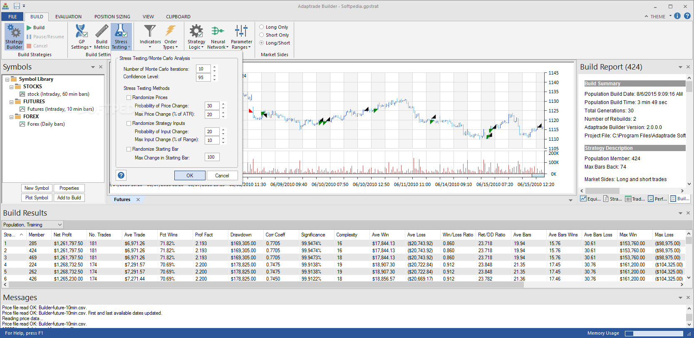The width and height of the screenshot is (694, 338).
Task: Click Cancel in Stress Testing dialog
Action: click(222, 175)
